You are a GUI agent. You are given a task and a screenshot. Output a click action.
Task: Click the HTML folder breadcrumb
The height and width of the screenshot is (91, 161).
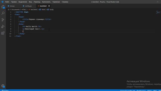click(x=24, y=10)
